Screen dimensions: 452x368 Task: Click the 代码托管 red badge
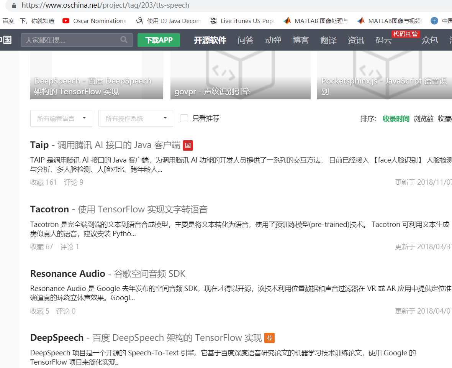(406, 34)
